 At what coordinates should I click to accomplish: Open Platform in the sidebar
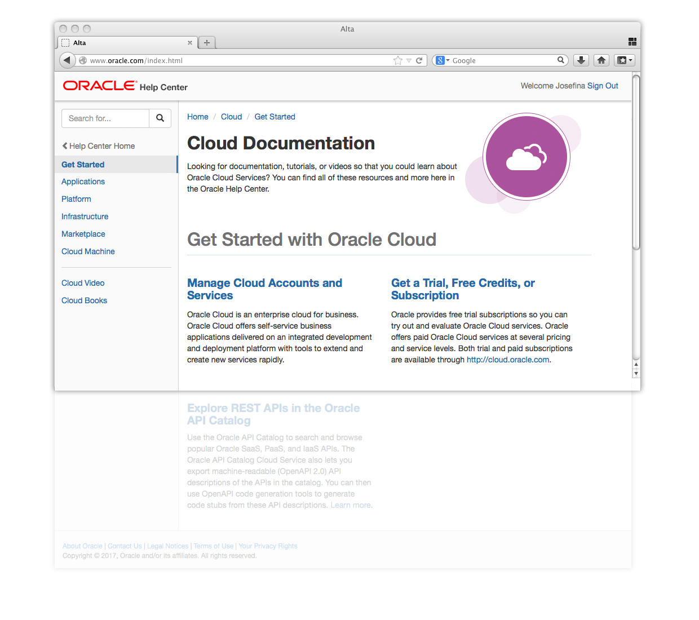click(x=76, y=199)
